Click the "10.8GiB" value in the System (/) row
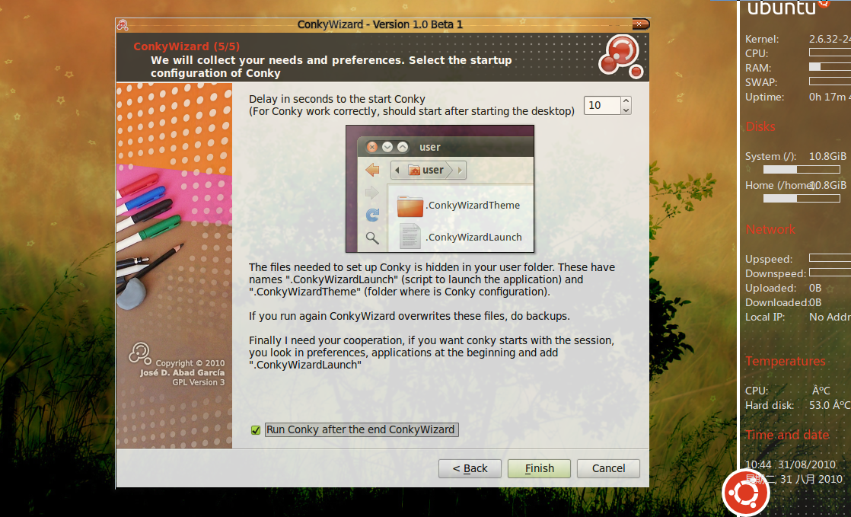The image size is (851, 517). click(827, 156)
